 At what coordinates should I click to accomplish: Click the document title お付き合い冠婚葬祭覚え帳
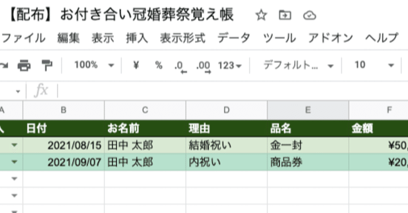[147, 15]
